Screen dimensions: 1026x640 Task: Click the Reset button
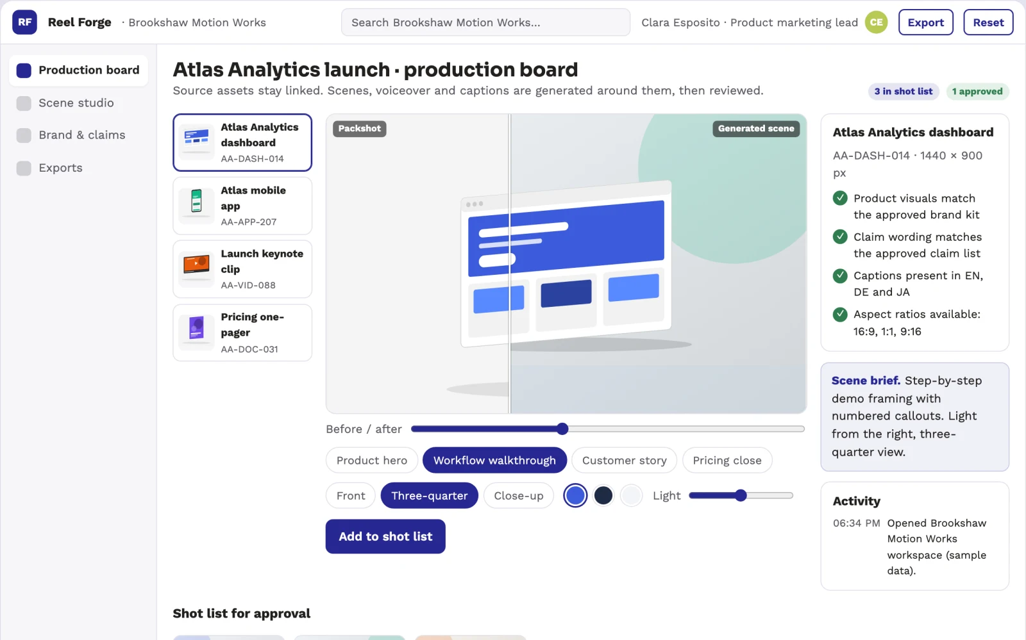[988, 22]
